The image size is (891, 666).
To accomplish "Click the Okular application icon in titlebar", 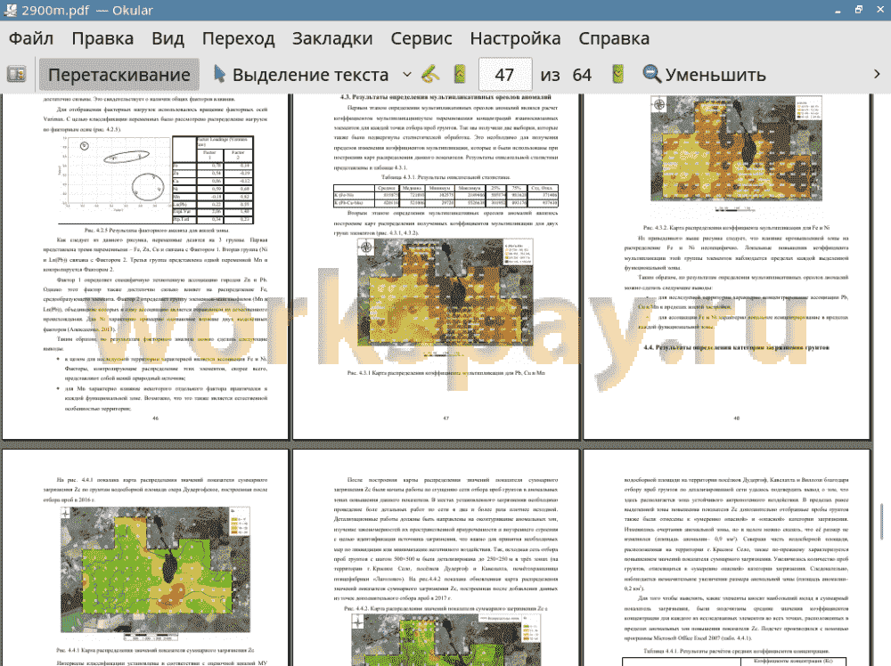I will [10, 10].
